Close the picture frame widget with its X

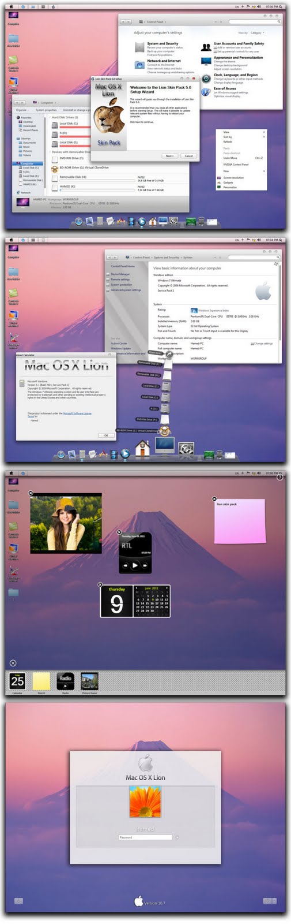(31, 493)
